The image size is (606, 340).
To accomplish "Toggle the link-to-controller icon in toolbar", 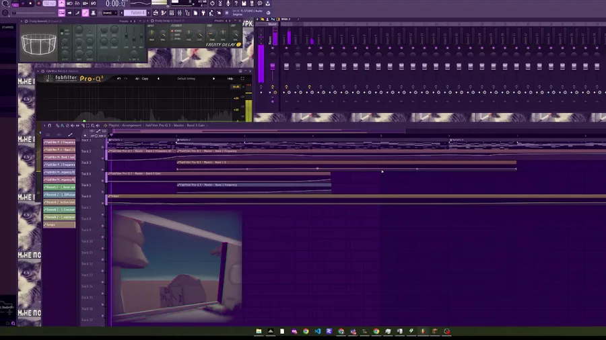I will click(x=85, y=13).
